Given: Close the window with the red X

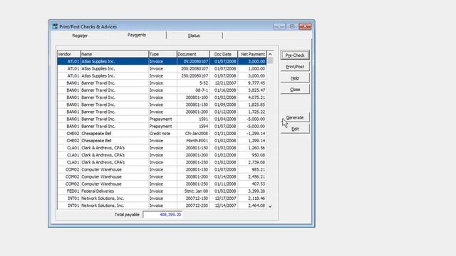Looking at the screenshot, I should [x=305, y=26].
